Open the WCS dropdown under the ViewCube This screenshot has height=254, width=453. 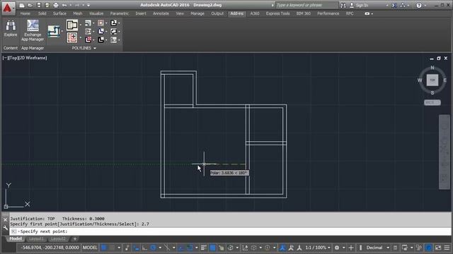tap(432, 102)
